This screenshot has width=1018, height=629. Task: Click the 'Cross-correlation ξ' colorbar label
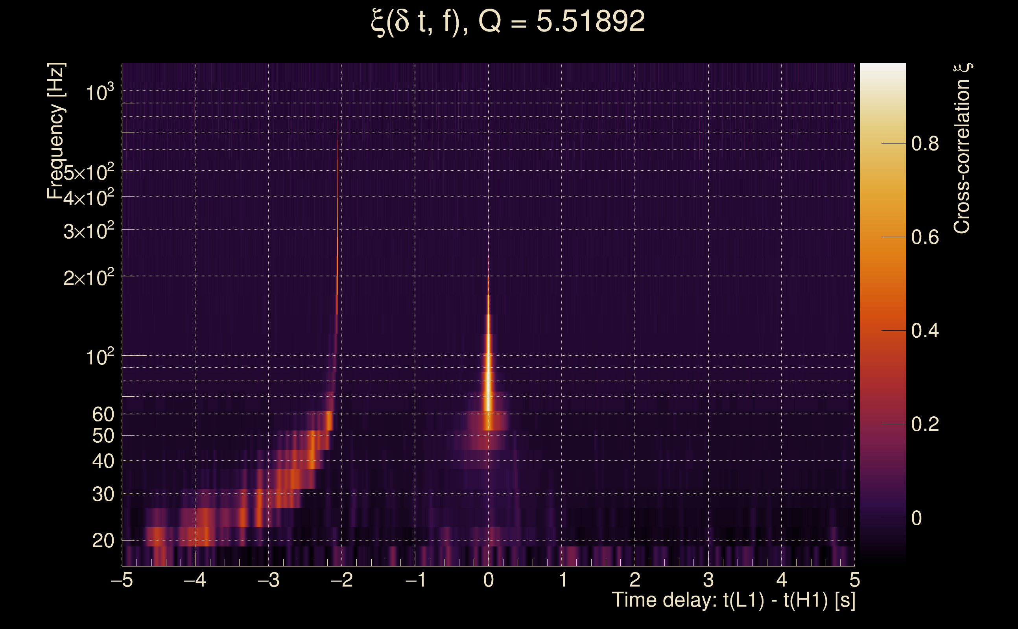[962, 149]
